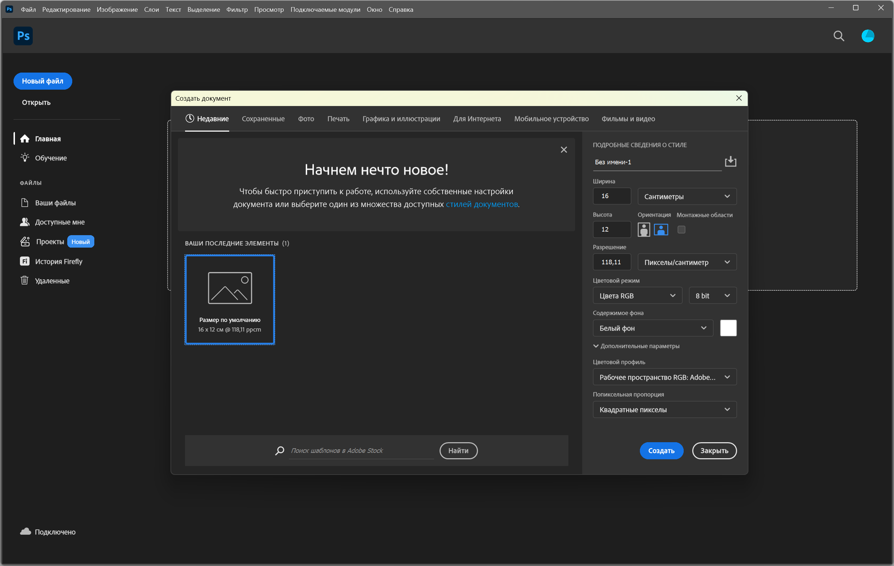The width and height of the screenshot is (894, 566).
Task: Switch to the Print tab
Action: 338,119
